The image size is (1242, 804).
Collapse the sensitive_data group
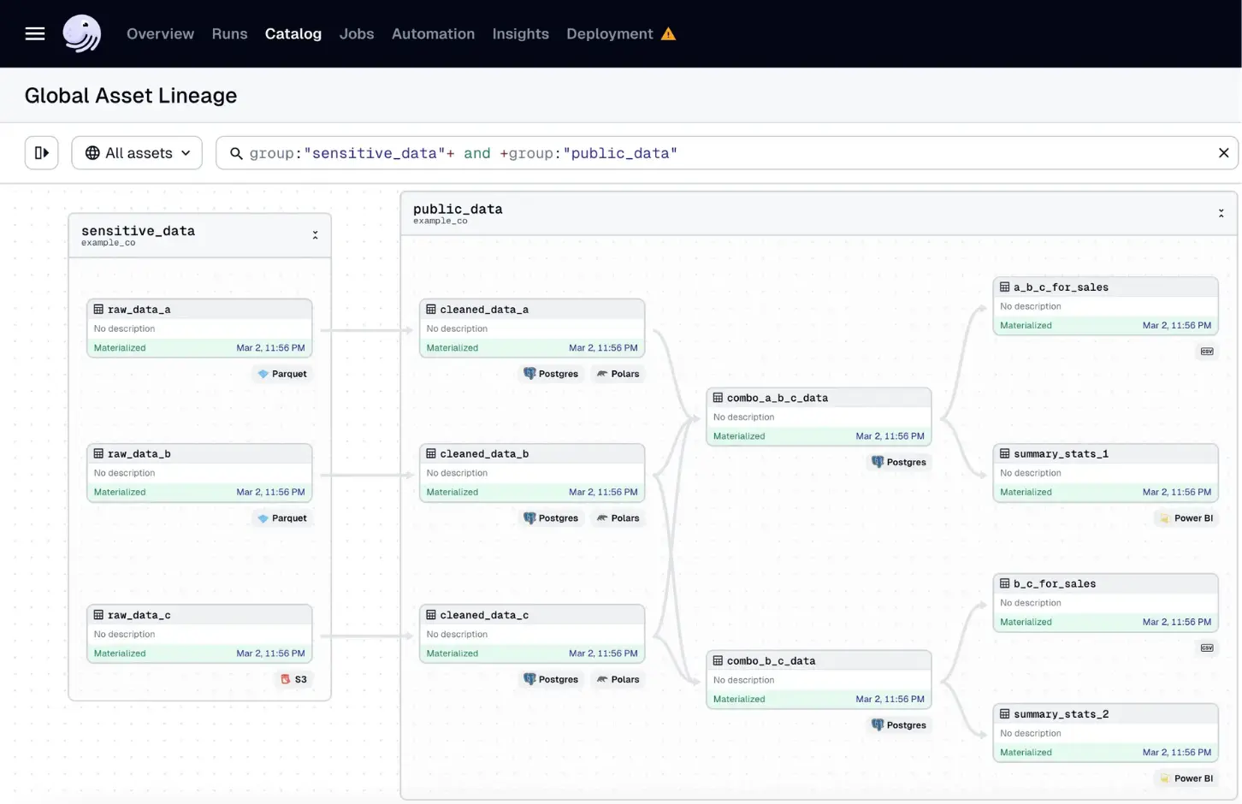[315, 235]
